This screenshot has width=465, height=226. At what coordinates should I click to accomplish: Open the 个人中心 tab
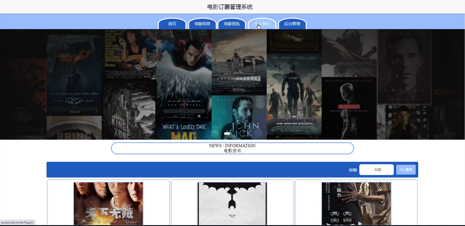(x=262, y=24)
